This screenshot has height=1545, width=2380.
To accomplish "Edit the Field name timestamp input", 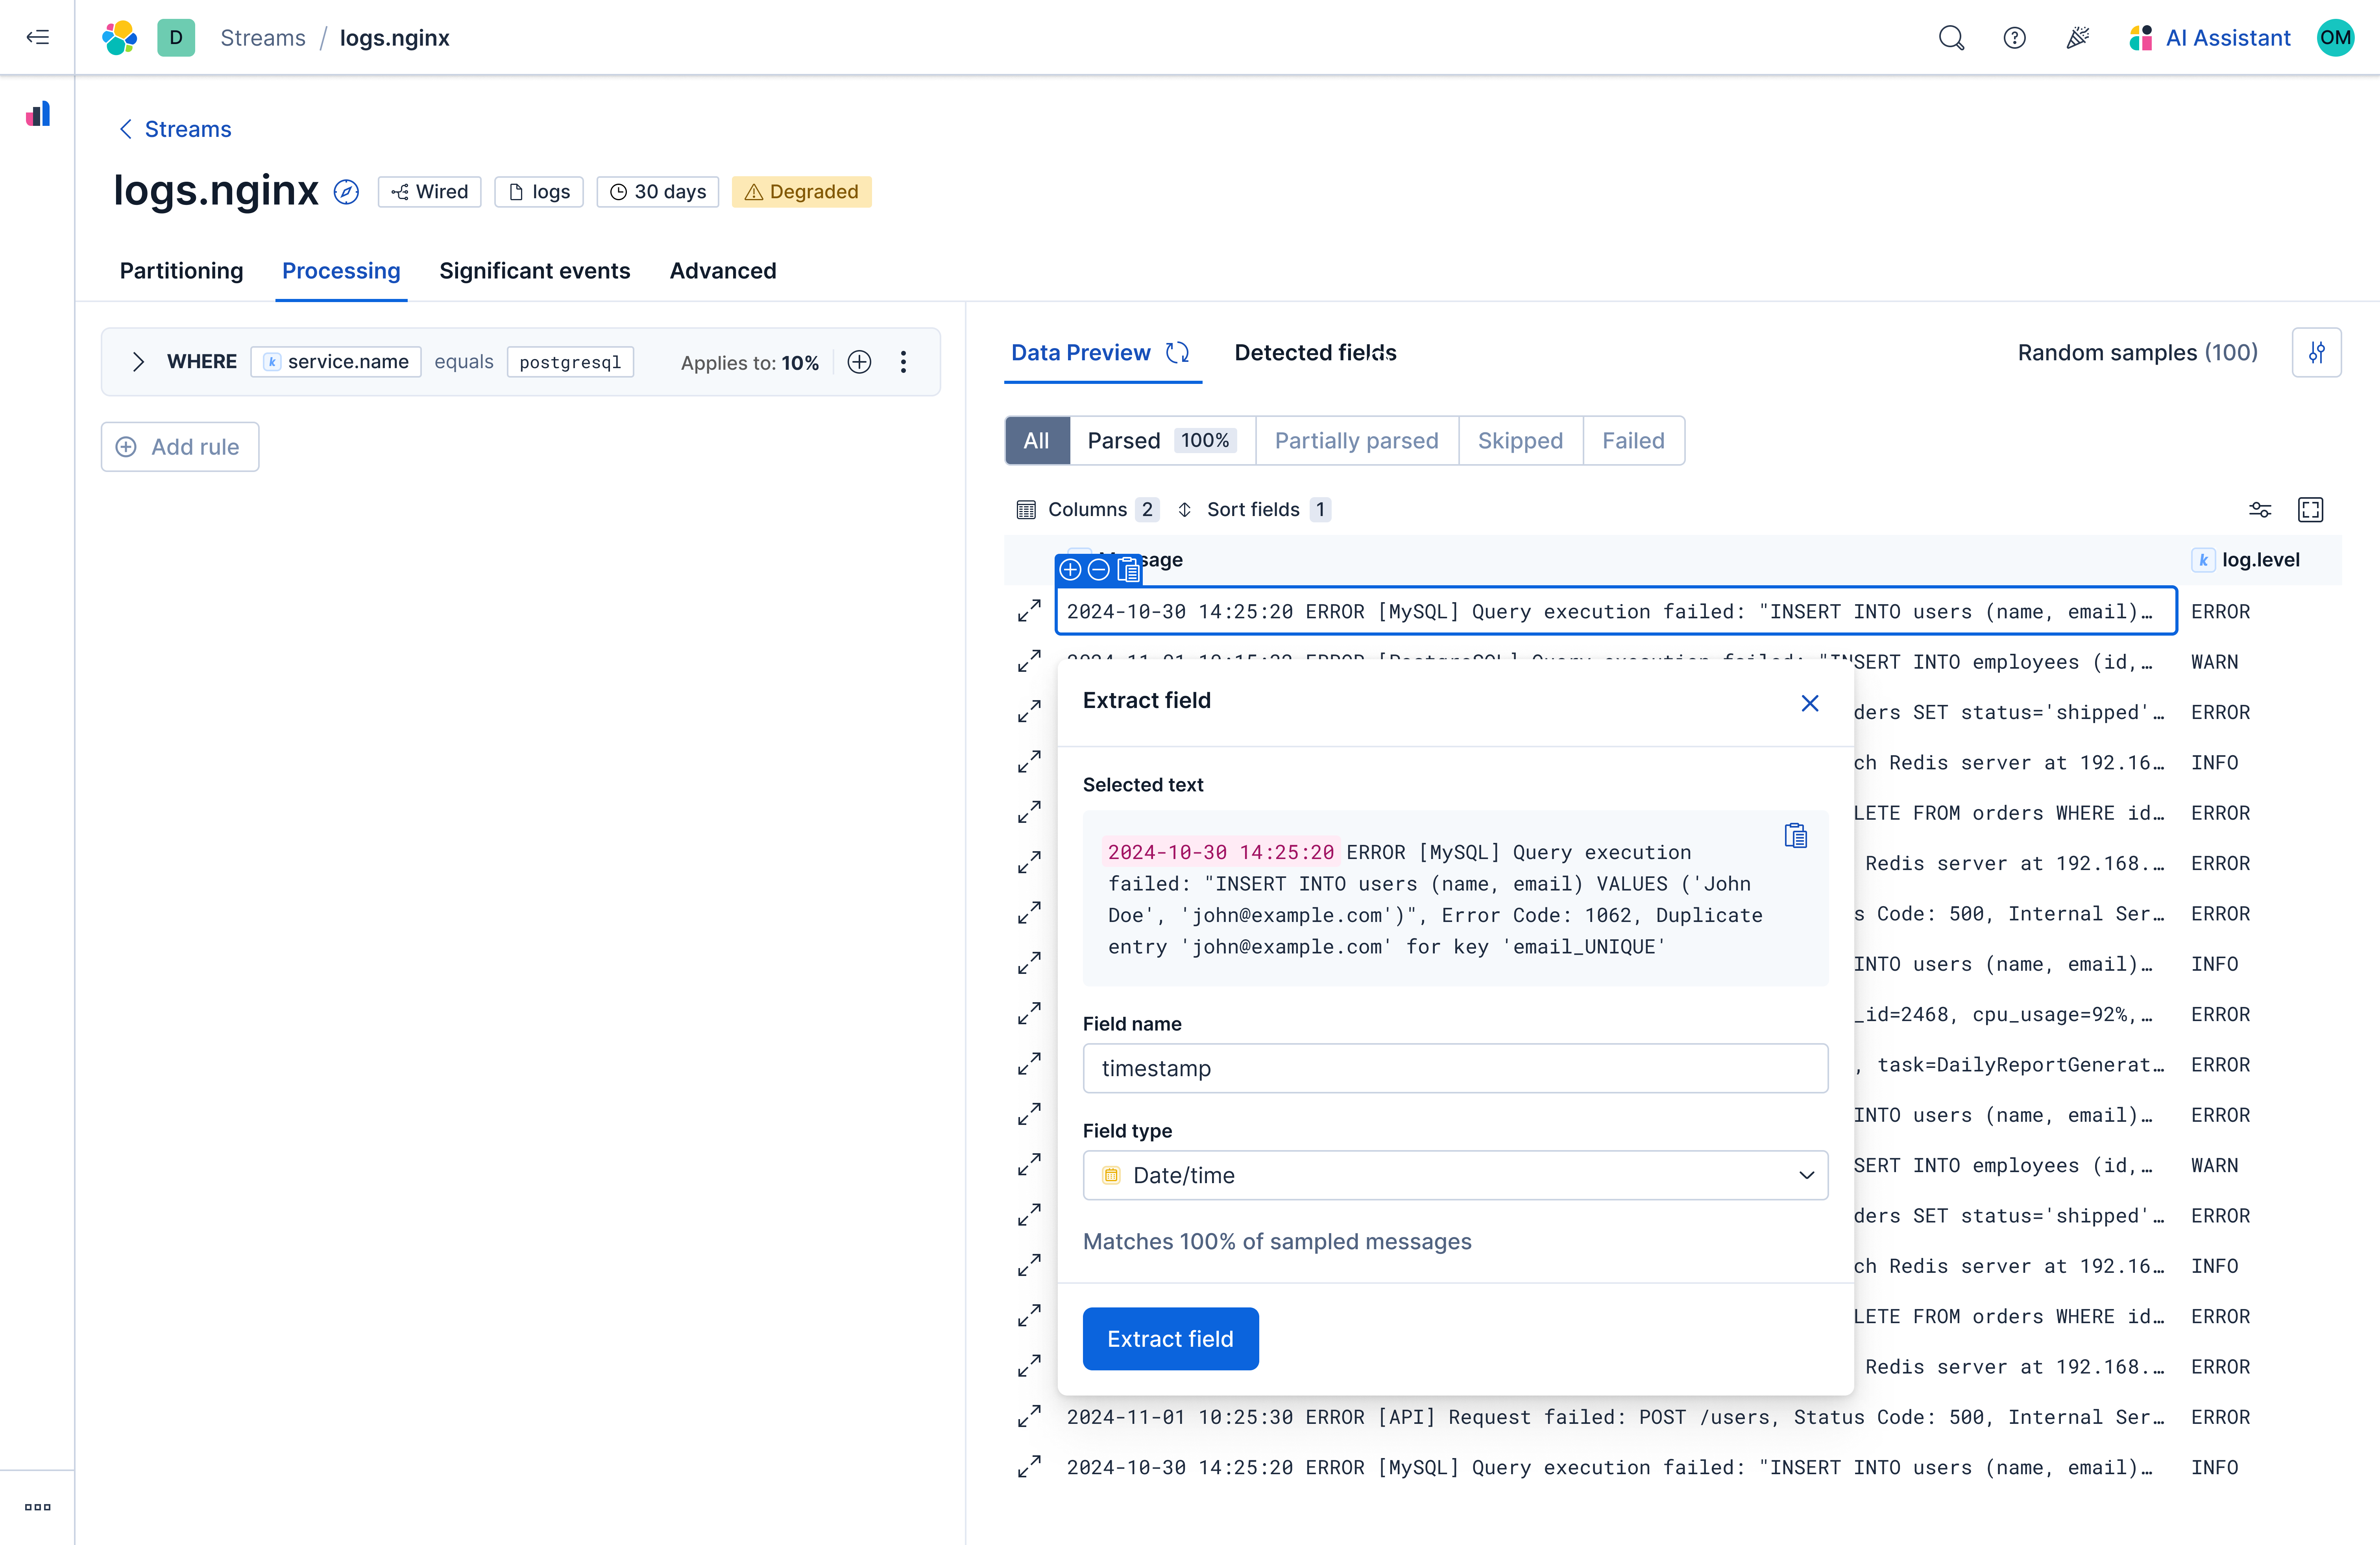I will click(1455, 1068).
